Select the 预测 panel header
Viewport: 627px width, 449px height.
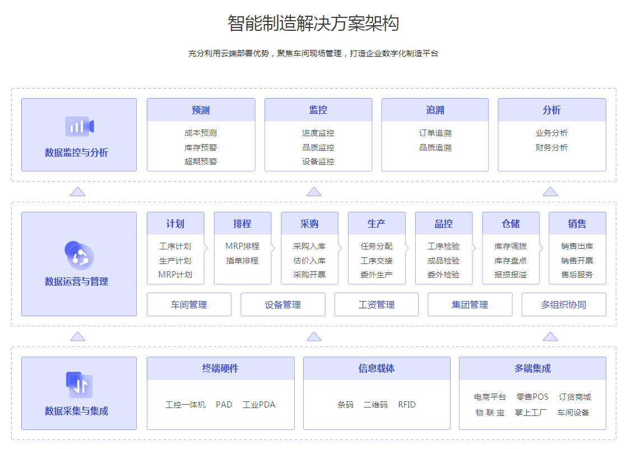coord(201,110)
